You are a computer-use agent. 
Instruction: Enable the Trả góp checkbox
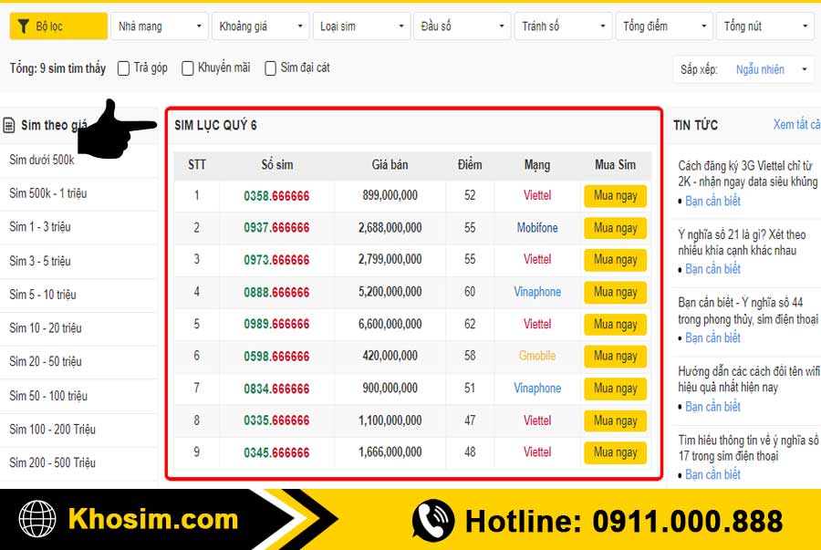click(122, 67)
